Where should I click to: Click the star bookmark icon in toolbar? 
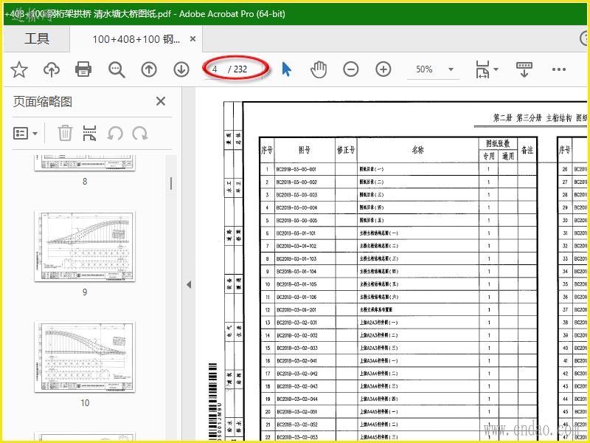coord(19,69)
